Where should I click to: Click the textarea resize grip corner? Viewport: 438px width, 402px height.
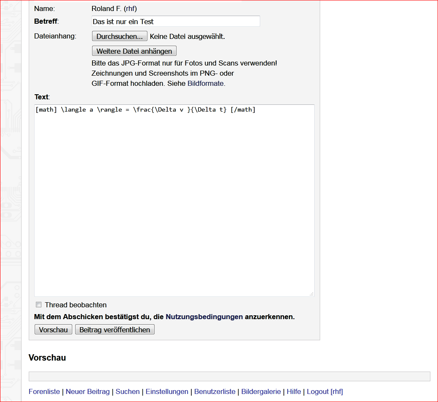[311, 294]
